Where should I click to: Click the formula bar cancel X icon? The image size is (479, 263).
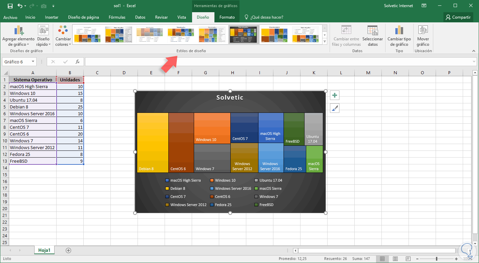(x=53, y=62)
